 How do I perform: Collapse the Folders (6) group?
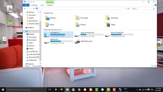(x=43, y=13)
